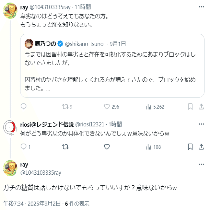This screenshot has height=210, width=210.
Task: Like the tweet with 296 likes
Action: (x=107, y=106)
